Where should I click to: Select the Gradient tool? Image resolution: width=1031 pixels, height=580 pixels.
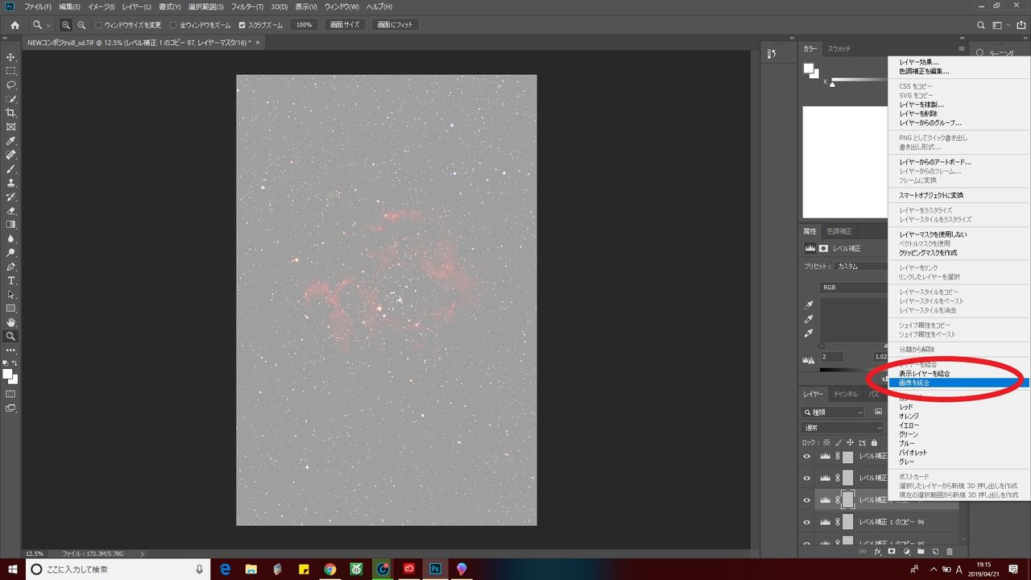(11, 225)
